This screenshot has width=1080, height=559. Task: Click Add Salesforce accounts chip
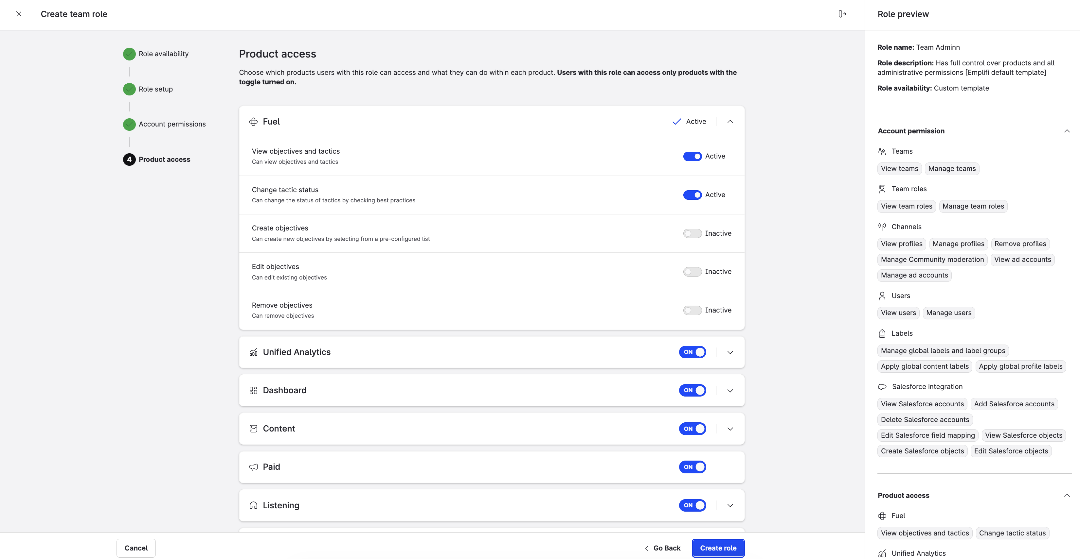(x=1014, y=404)
